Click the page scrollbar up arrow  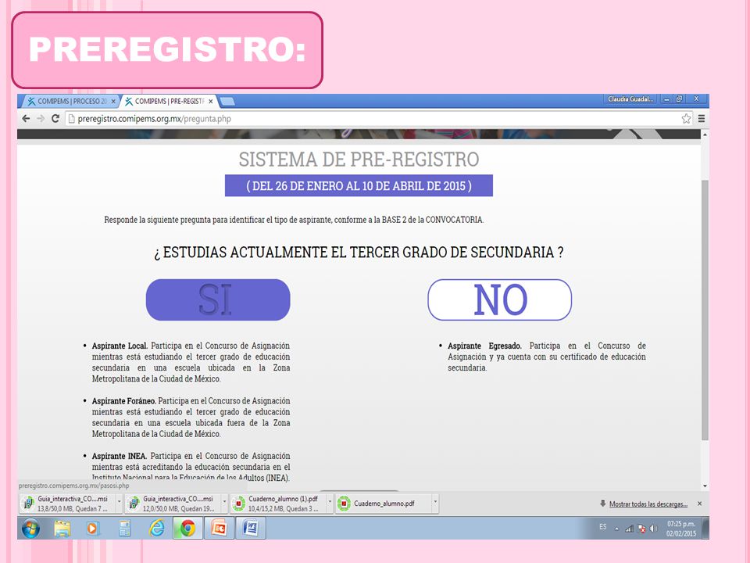point(705,134)
